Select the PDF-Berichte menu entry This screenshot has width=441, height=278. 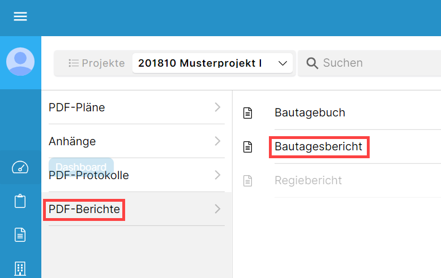[x=136, y=209]
